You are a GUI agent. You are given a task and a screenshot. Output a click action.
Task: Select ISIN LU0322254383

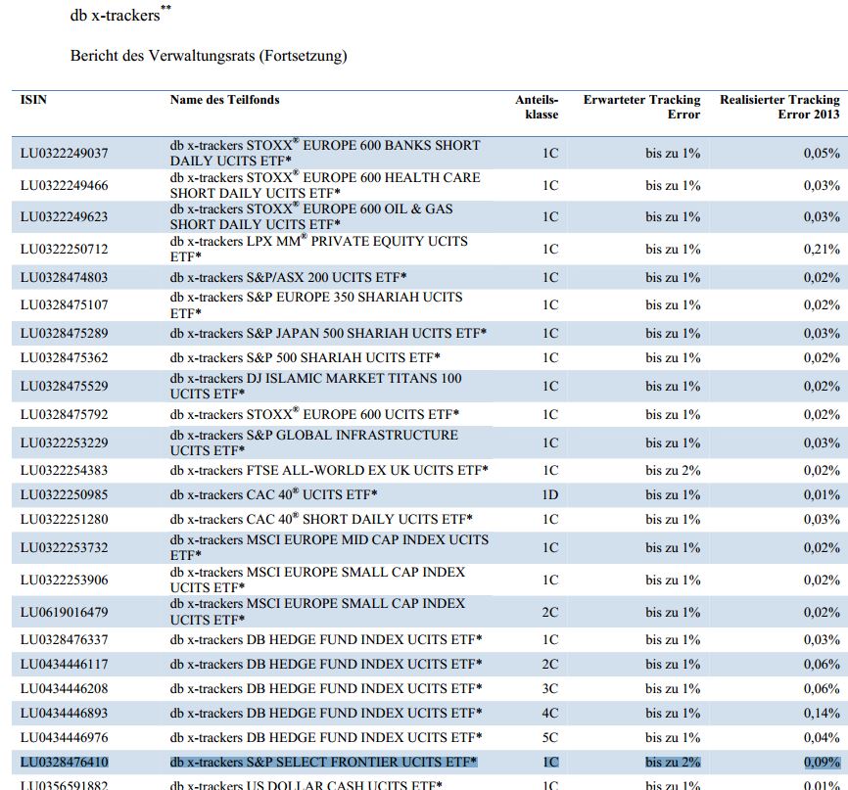[65, 471]
